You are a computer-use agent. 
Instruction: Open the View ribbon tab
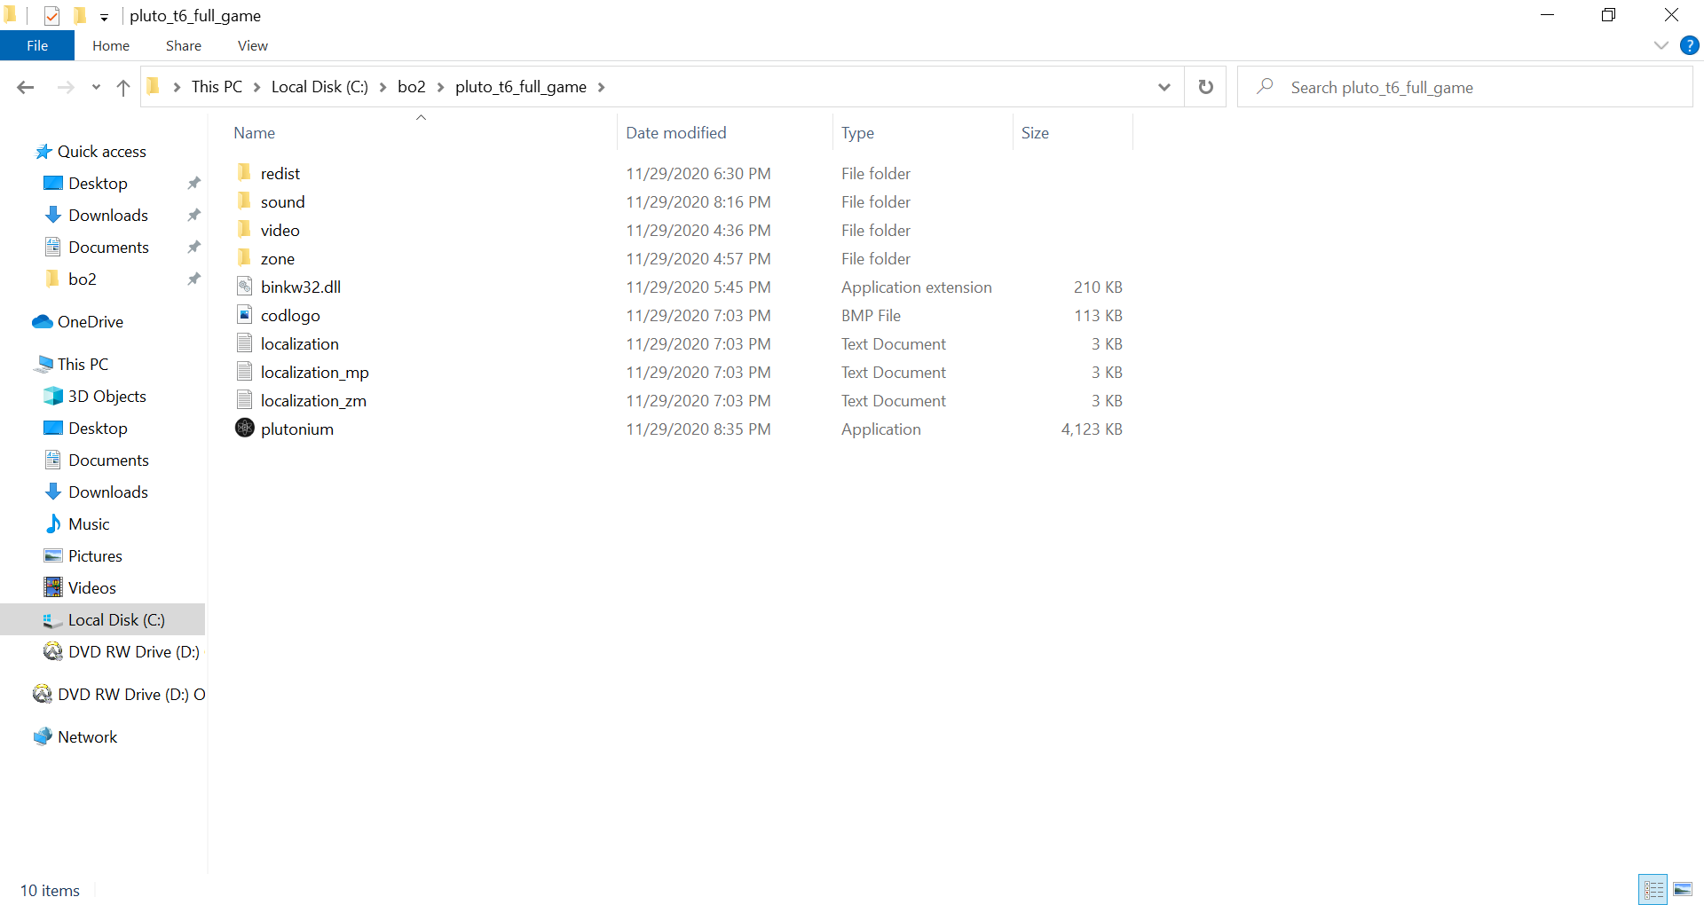tap(253, 45)
